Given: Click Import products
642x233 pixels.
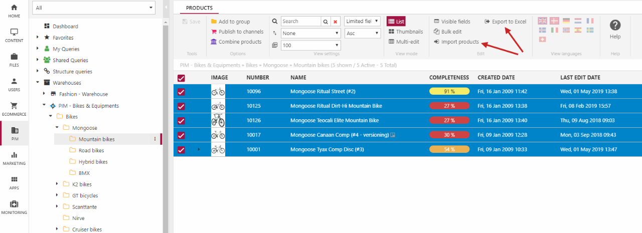Looking at the screenshot, I should (x=459, y=42).
